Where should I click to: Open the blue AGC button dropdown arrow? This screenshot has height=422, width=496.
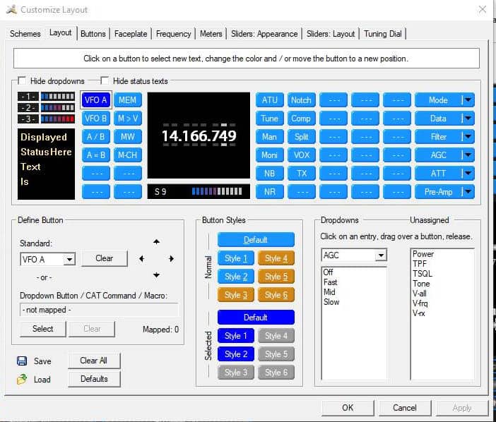468,155
